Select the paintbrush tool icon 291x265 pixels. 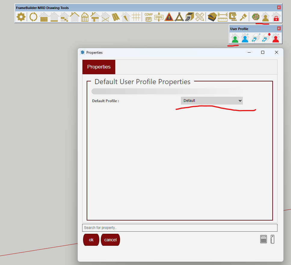click(x=243, y=17)
